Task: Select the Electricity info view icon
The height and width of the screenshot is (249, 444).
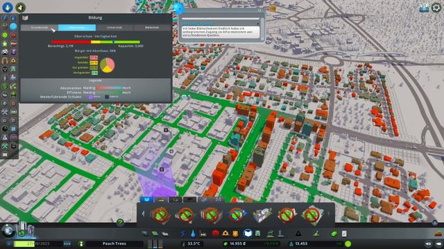Action: tap(5, 18)
